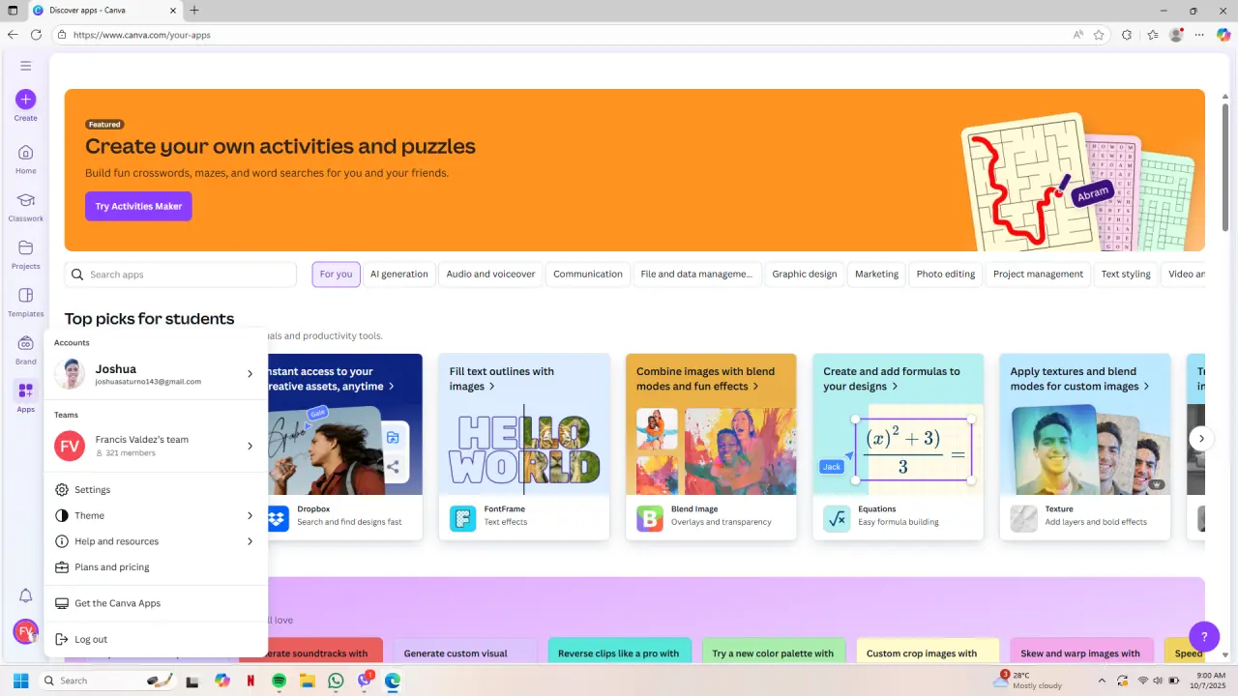Viewport: 1238px width, 696px height.
Task: Expand the Joshua account entry
Action: pos(156,374)
